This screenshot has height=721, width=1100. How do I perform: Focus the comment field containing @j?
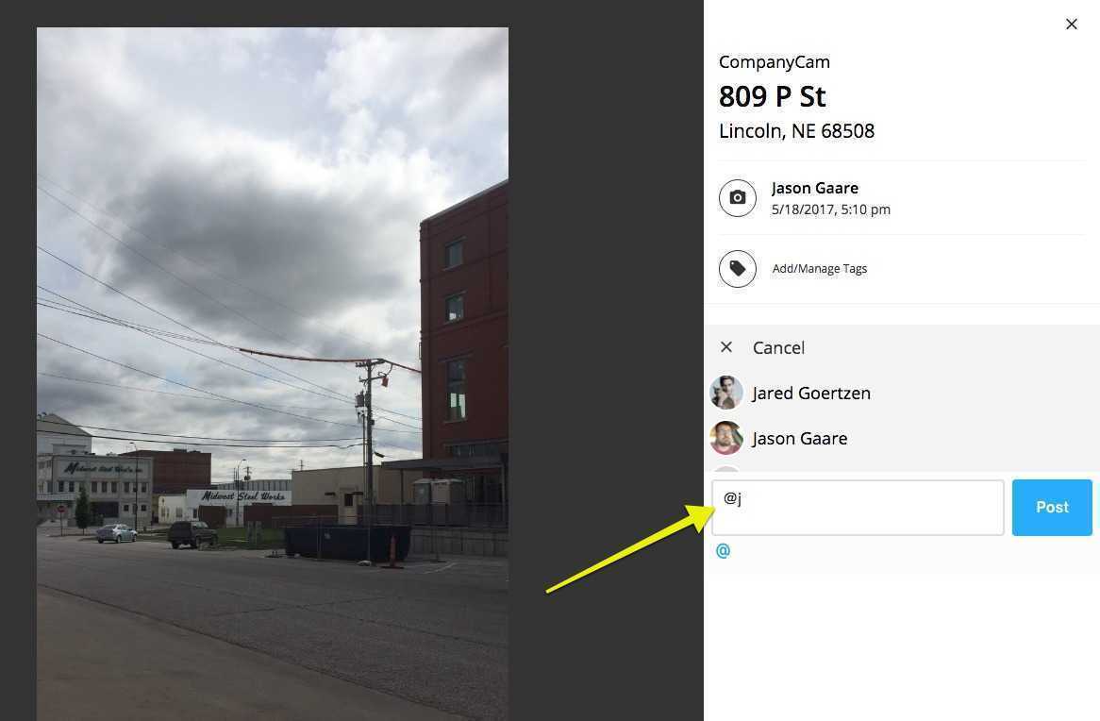[858, 508]
